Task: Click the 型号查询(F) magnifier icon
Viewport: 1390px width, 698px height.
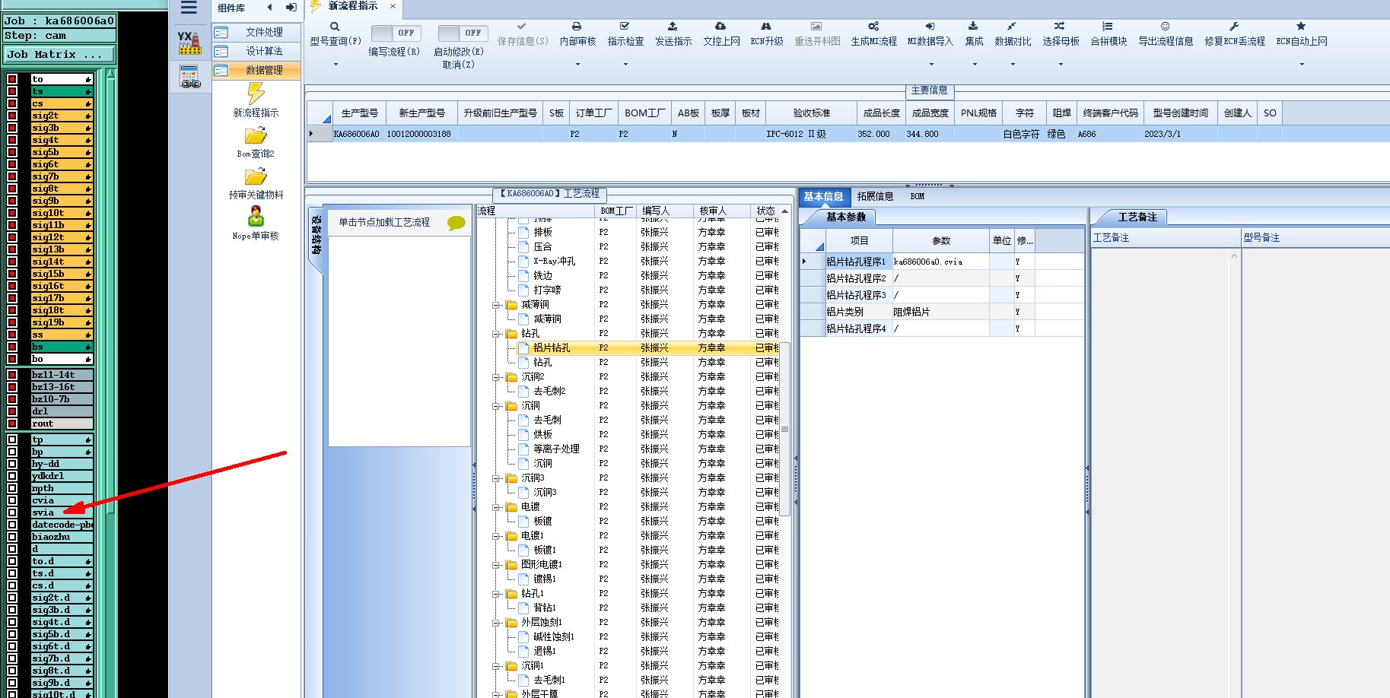Action: (x=335, y=27)
